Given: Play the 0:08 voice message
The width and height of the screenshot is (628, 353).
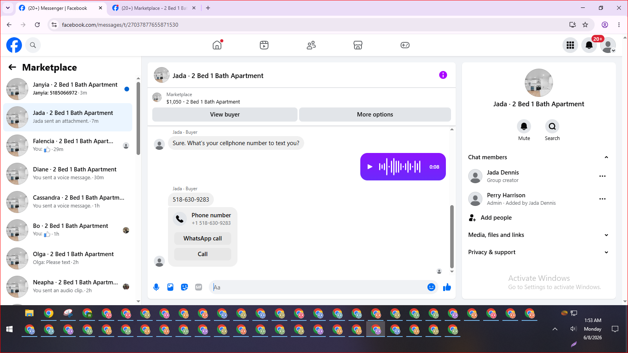Looking at the screenshot, I should point(370,167).
